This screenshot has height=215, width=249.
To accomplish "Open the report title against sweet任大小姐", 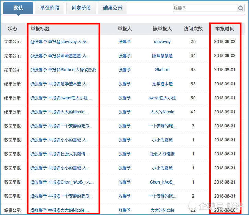I will click(x=61, y=98).
